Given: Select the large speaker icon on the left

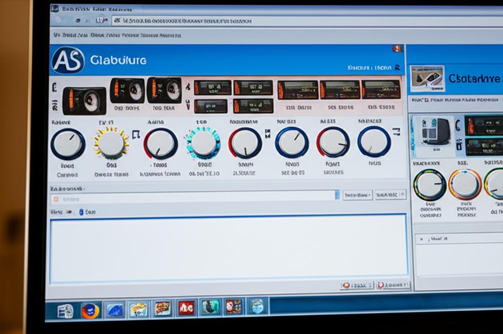Looking at the screenshot, I should [84, 101].
